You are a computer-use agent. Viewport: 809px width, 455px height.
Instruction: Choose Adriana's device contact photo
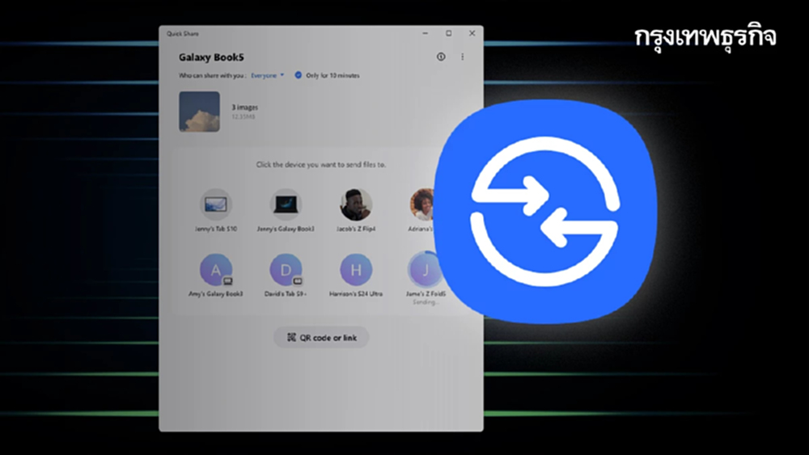(x=422, y=204)
